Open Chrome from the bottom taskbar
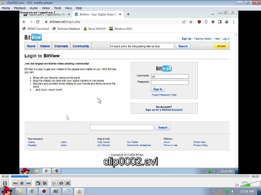 32,191
